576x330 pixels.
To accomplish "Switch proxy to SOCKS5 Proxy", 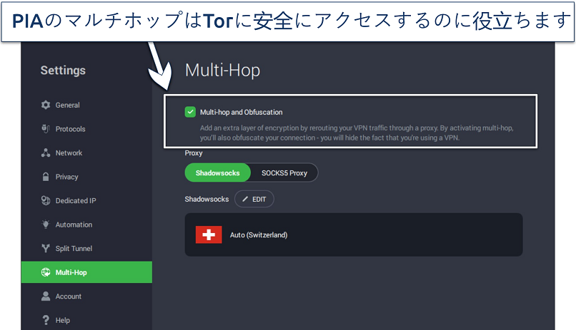I will [284, 172].
